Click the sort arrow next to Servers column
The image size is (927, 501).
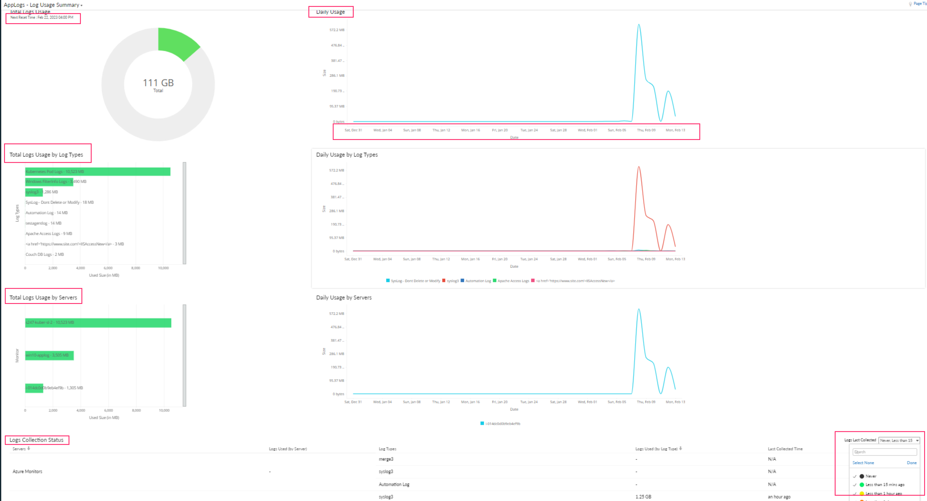coord(29,448)
